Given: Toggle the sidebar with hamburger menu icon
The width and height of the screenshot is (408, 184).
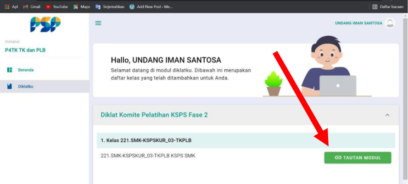Looking at the screenshot, I should coord(98,23).
